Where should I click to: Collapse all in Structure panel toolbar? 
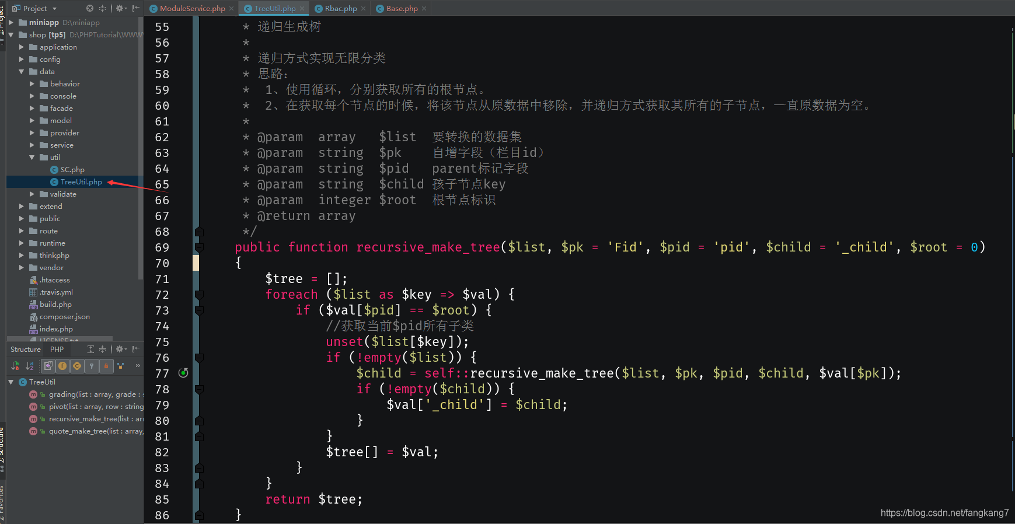tap(103, 349)
